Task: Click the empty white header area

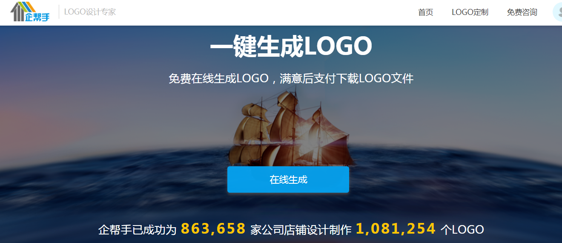Action: [264, 12]
